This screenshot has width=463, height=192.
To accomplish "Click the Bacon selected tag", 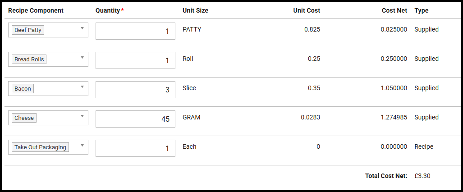I will [x=23, y=89].
